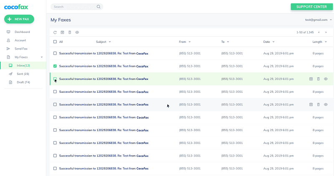Click the search magnifier icon
334x176 pixels.
(99, 7)
